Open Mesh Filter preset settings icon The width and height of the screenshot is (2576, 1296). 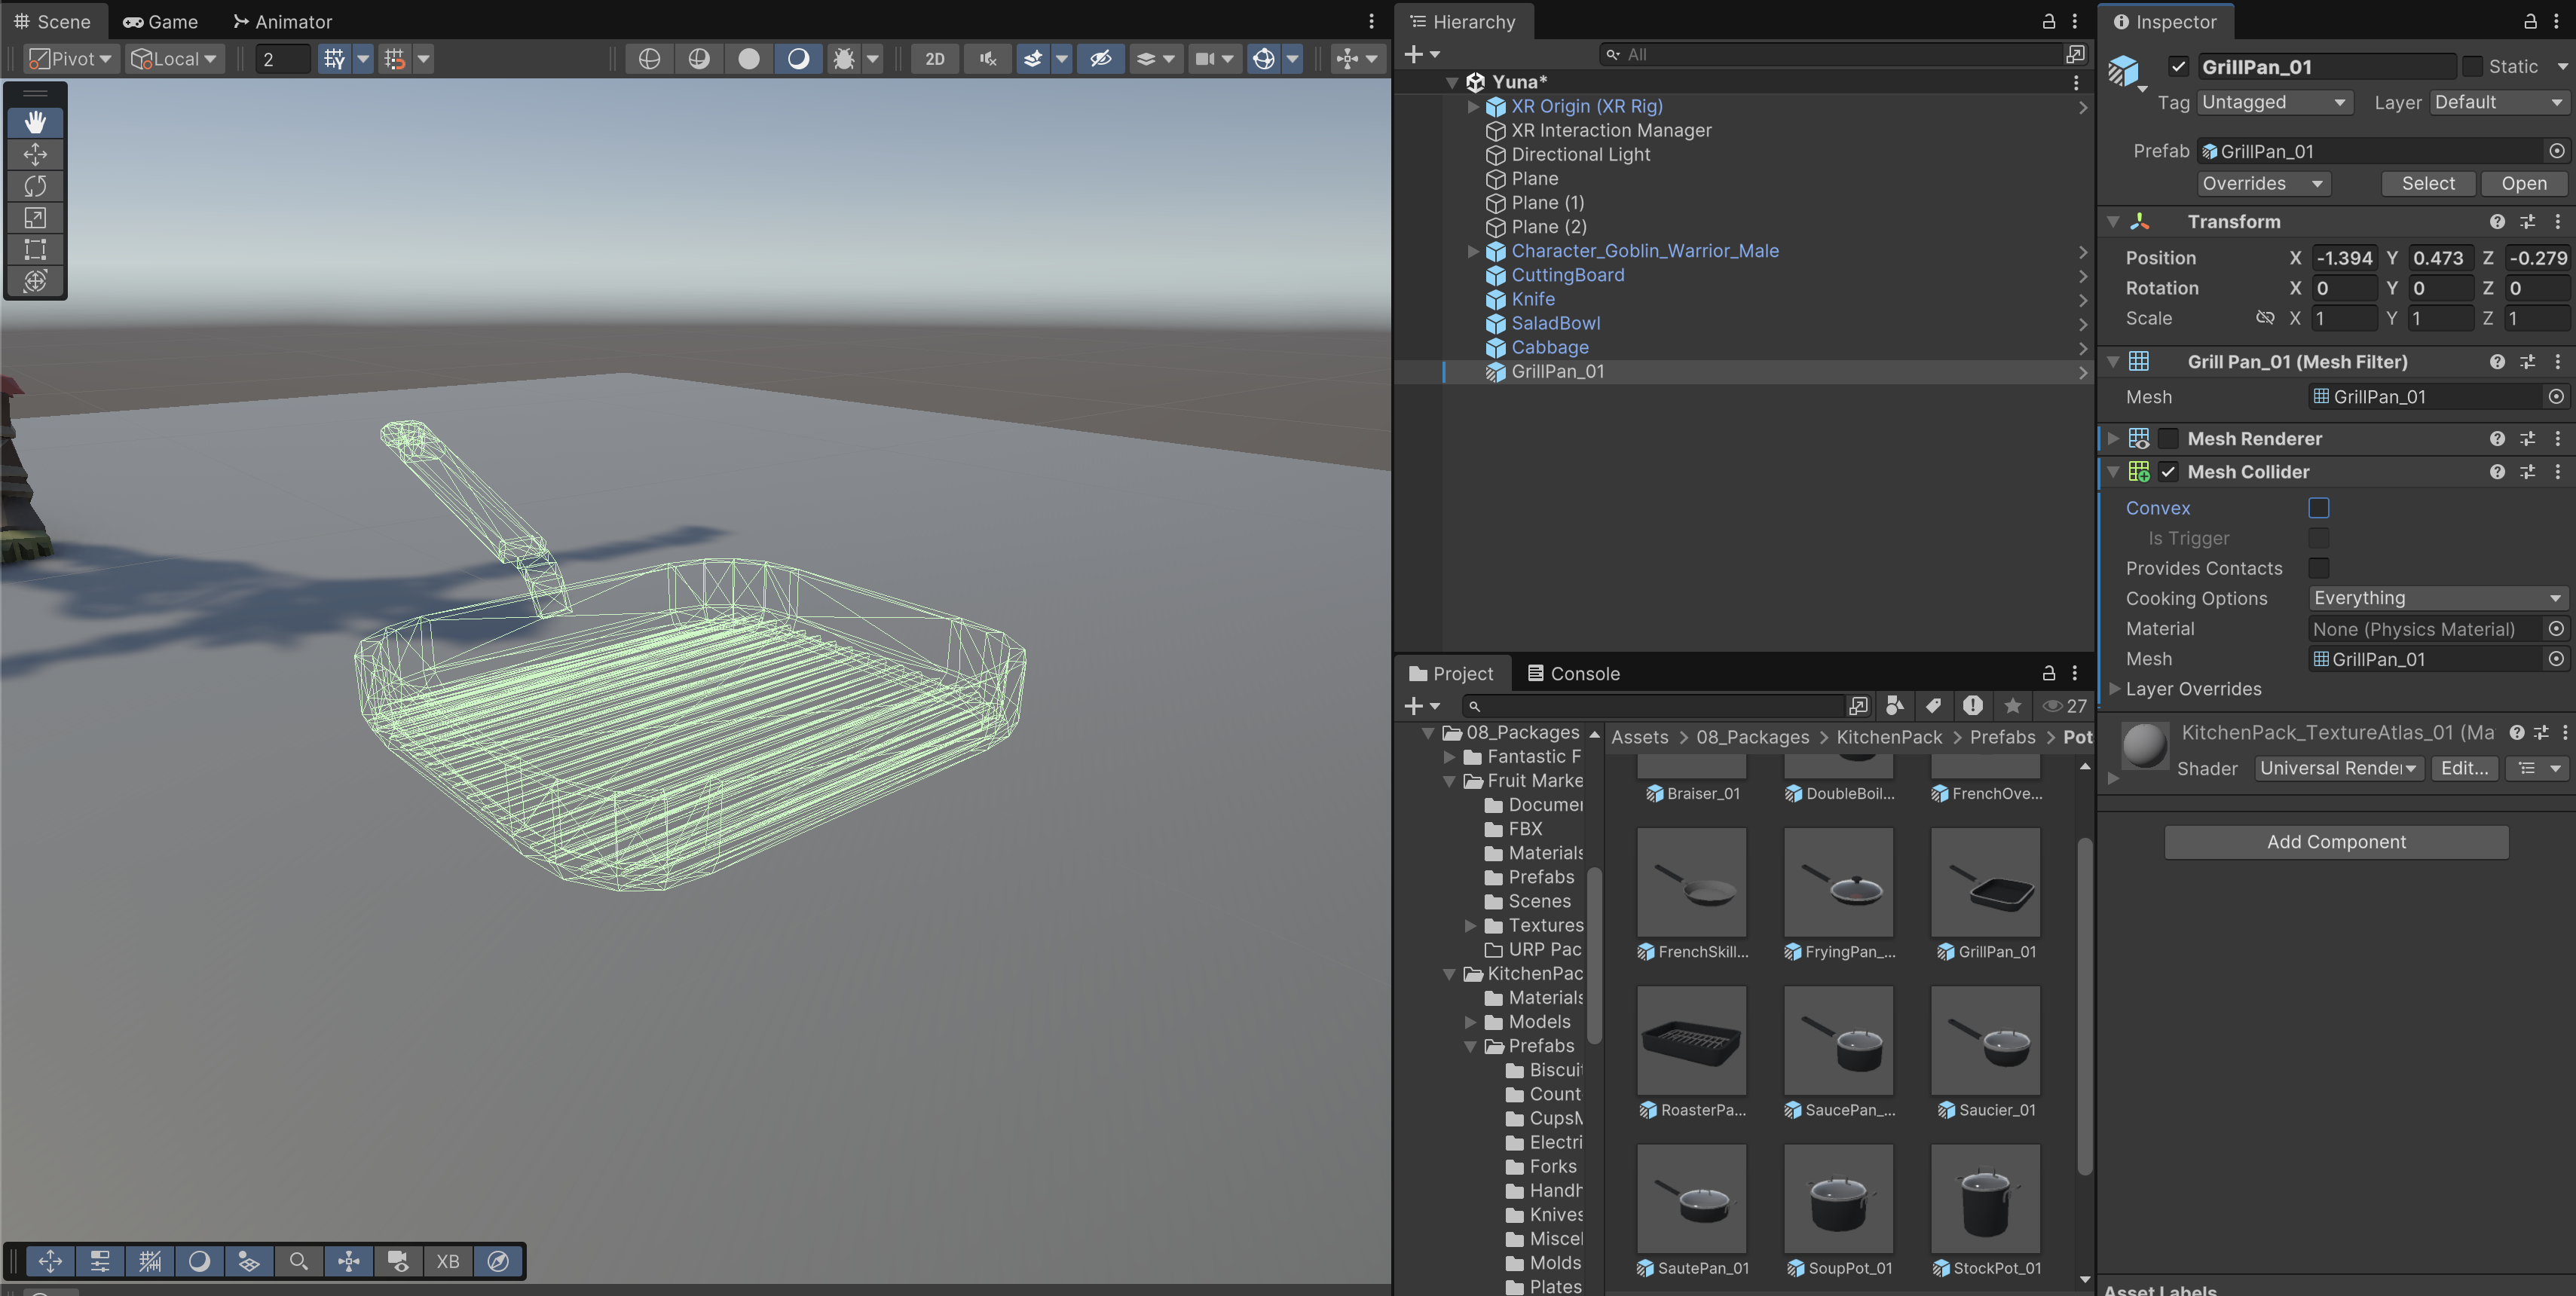[x=2527, y=362]
